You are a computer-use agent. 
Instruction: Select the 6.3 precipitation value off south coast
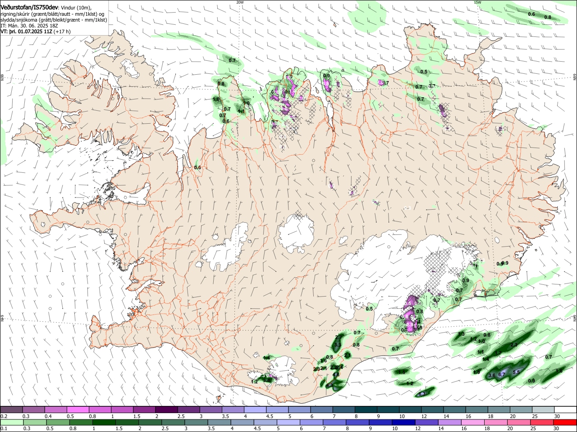pos(422,394)
